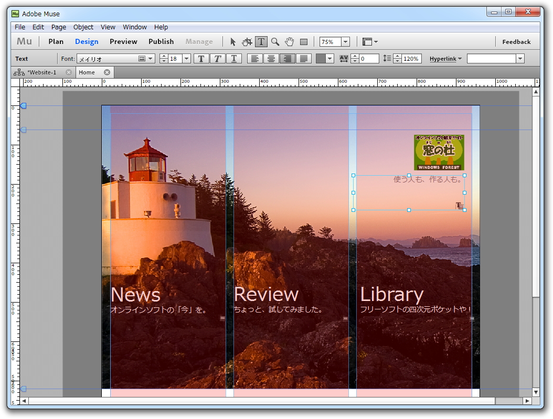Click the horizontal scrollbar left arrow
Image resolution: width=553 pixels, height=419 pixels.
coord(24,401)
